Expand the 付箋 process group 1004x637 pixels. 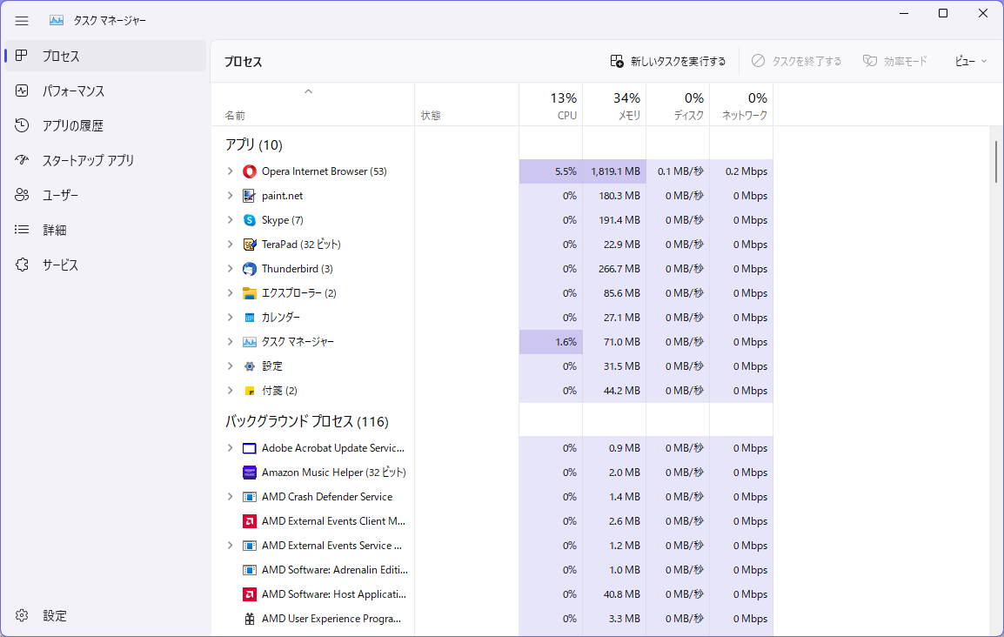[230, 390]
